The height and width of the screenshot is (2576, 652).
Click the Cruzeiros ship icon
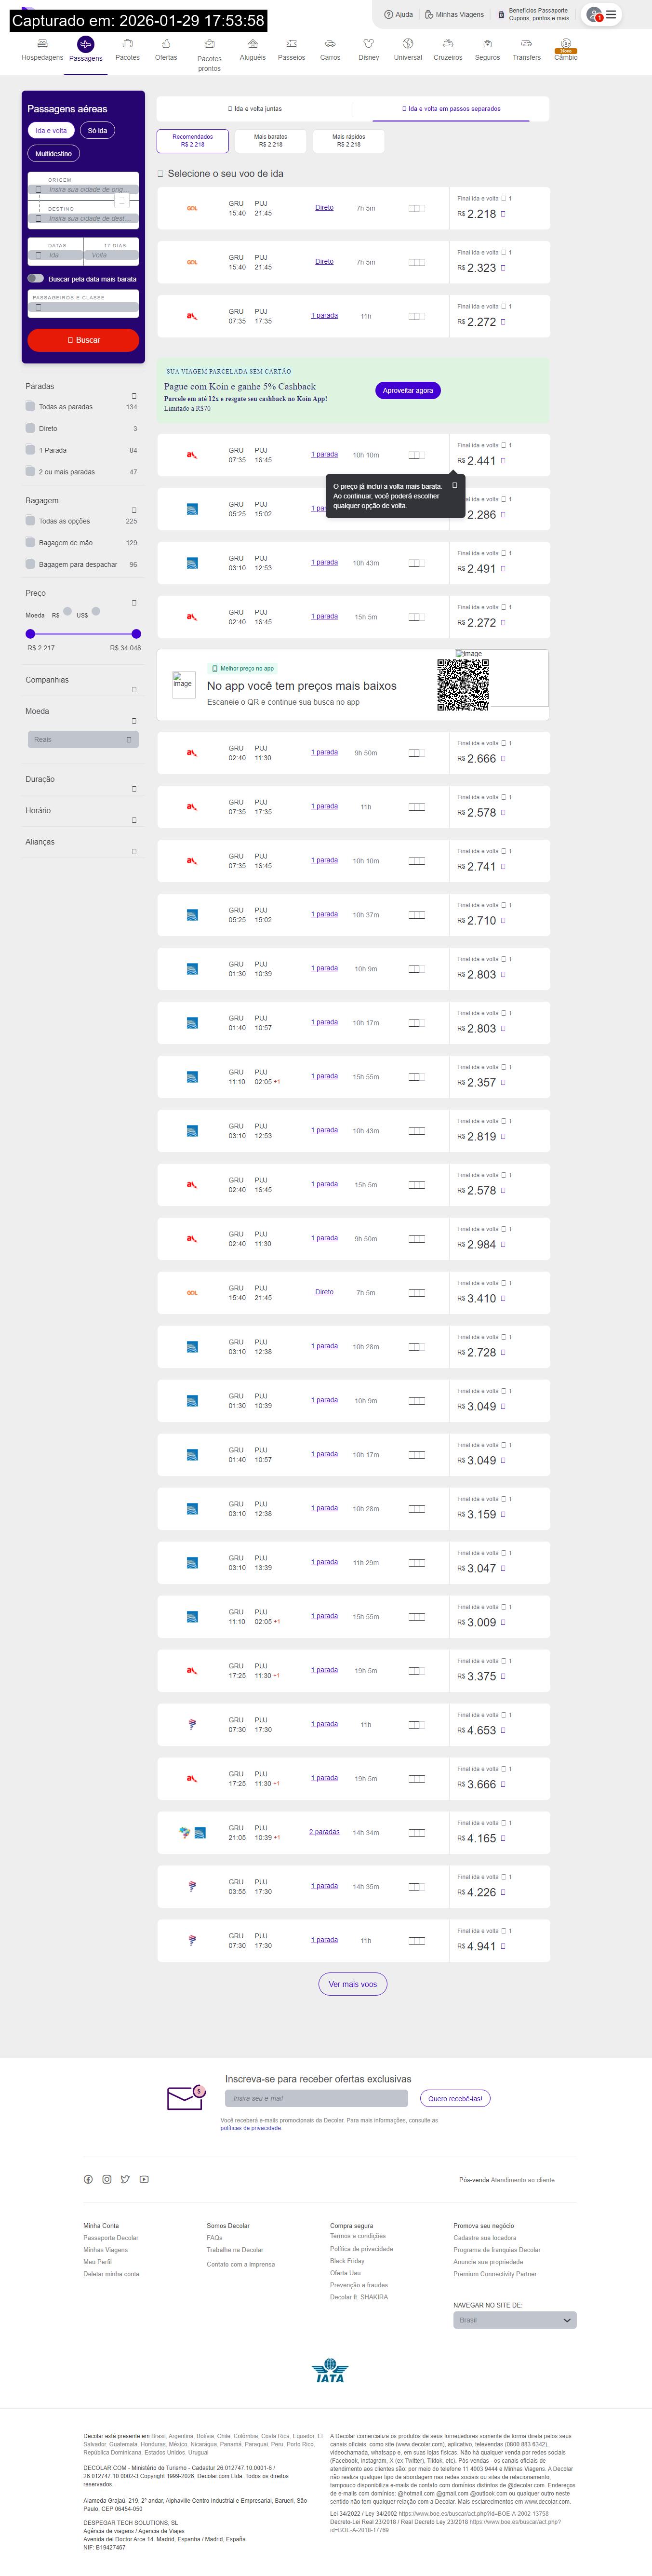[448, 44]
